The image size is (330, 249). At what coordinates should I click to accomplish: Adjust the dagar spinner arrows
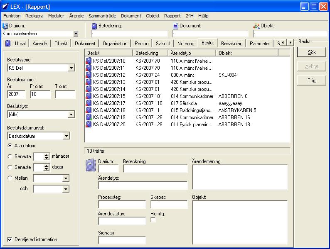[x=47, y=167]
